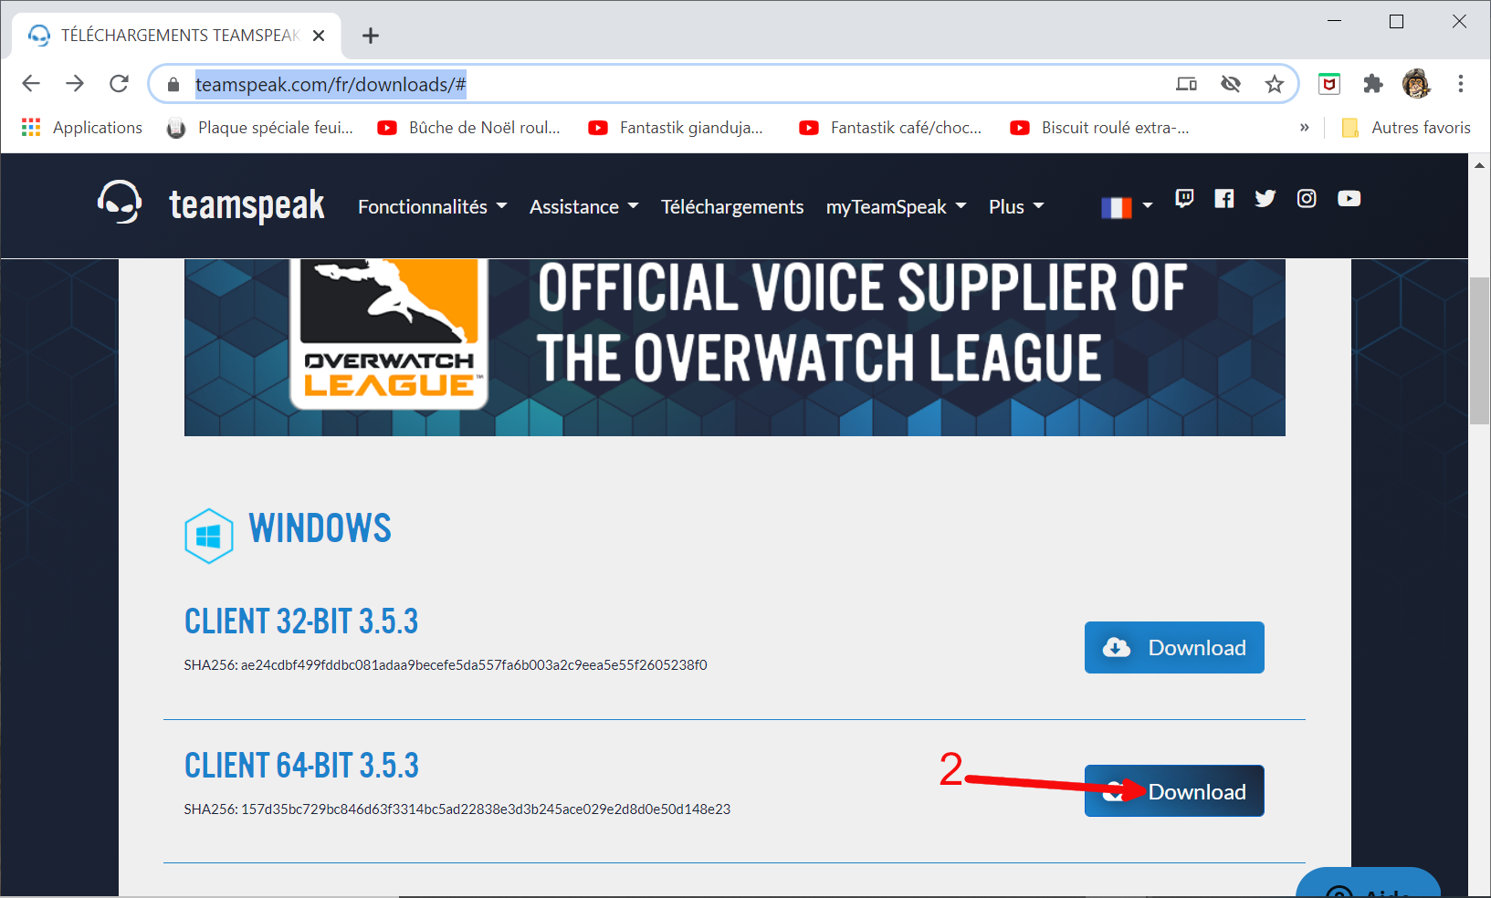1491x898 pixels.
Task: Click the CLIENT 64-BIT 3.5.3 heading
Action: pyautogui.click(x=301, y=766)
